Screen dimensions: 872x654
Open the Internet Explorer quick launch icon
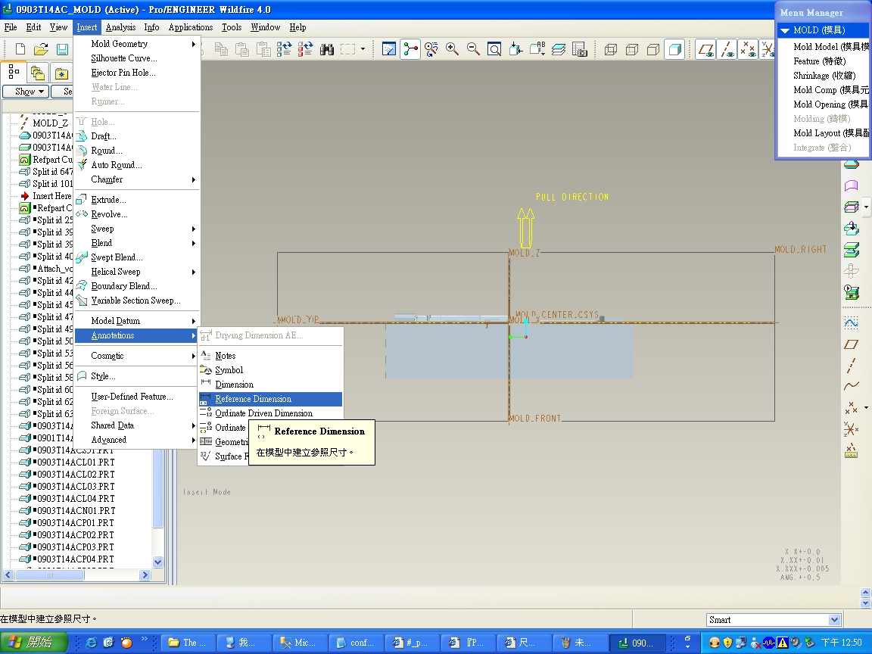91,643
